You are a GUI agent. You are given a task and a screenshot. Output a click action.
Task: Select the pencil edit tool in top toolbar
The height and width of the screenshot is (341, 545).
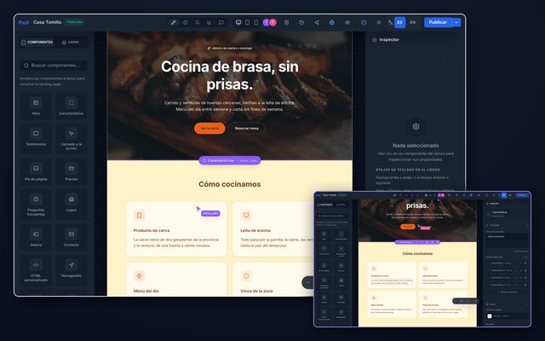(173, 23)
